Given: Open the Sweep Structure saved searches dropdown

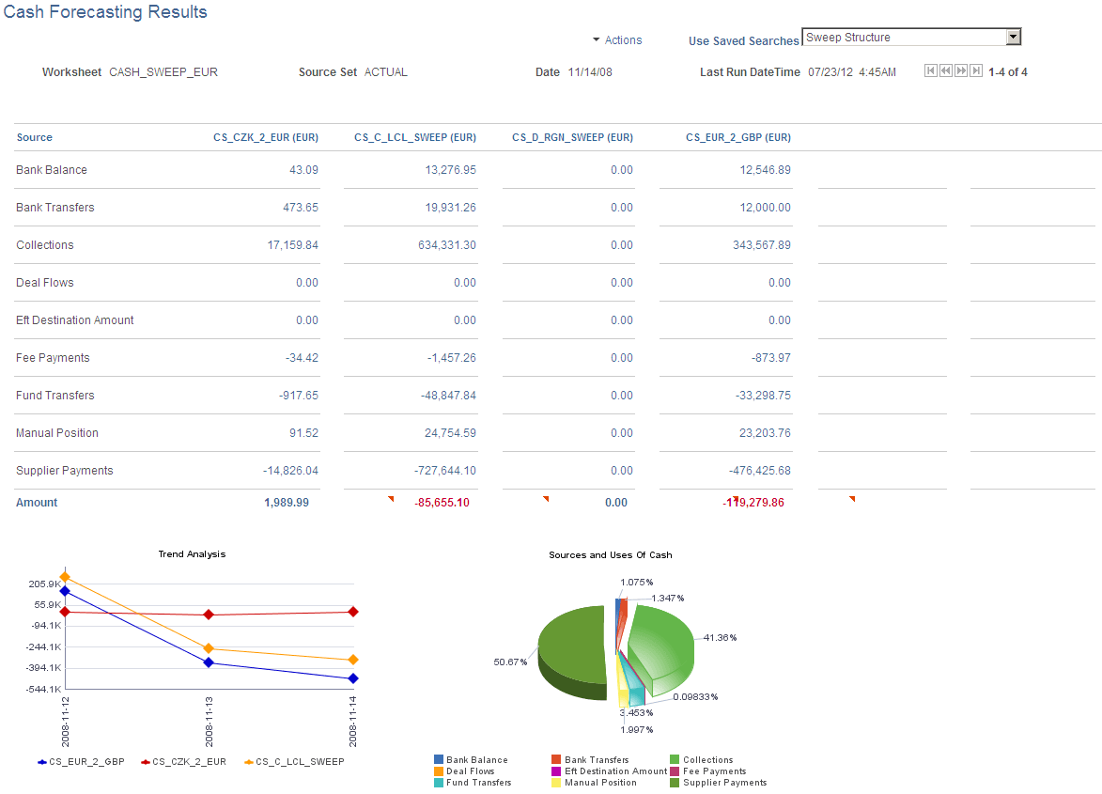Looking at the screenshot, I should [1013, 37].
